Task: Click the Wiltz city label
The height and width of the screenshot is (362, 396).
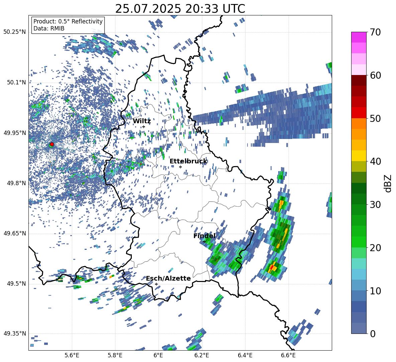Action: click(x=142, y=121)
